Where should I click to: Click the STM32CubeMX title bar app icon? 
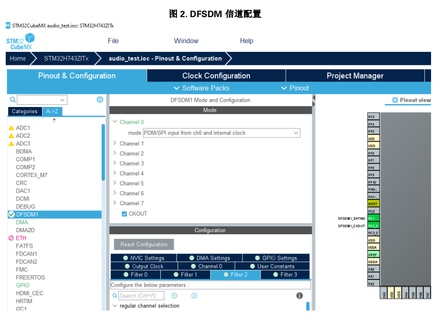(8, 25)
